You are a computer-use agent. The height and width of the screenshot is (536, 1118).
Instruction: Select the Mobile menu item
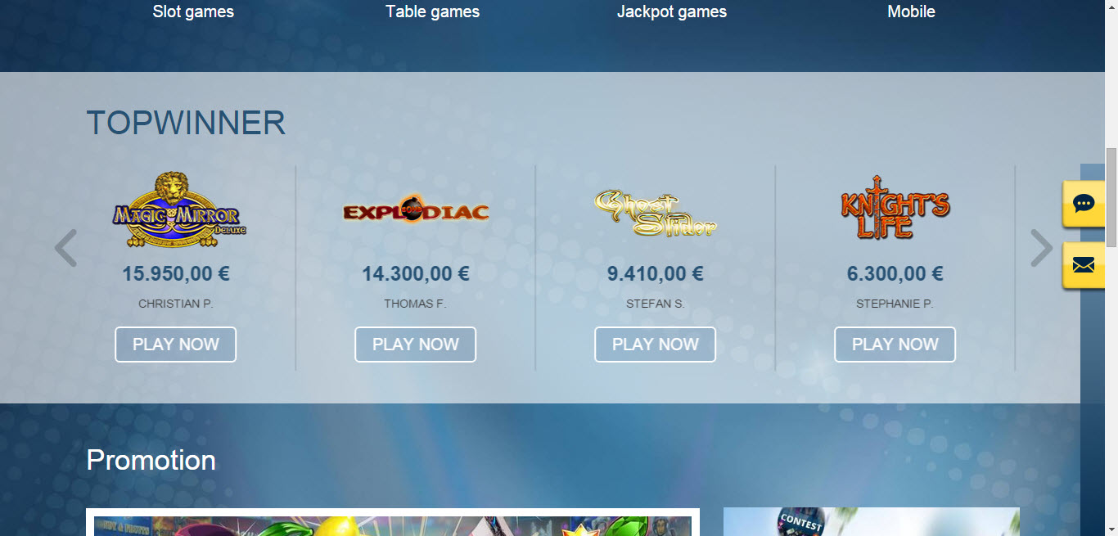[x=911, y=11]
